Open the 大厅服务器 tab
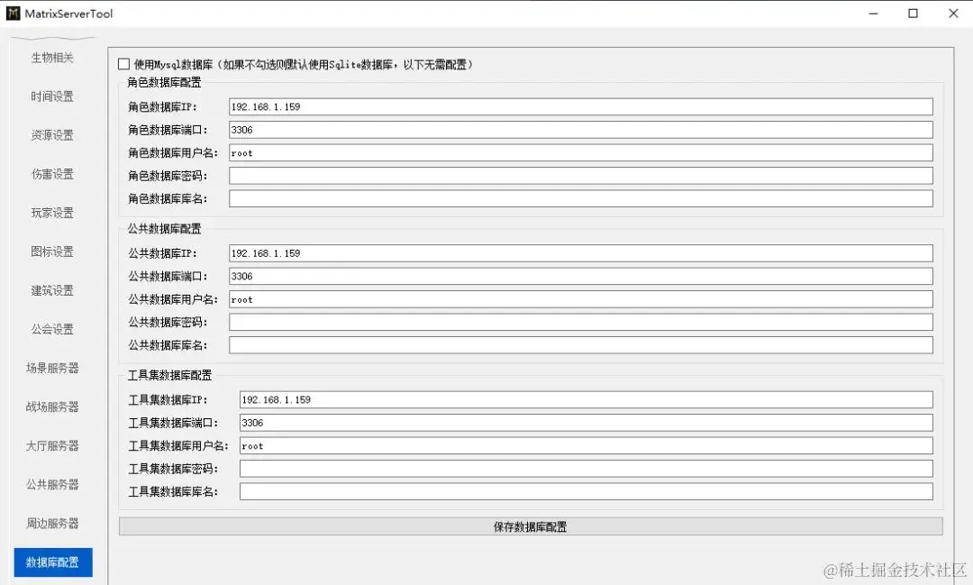Screen dimensions: 973x585 (x=53, y=446)
